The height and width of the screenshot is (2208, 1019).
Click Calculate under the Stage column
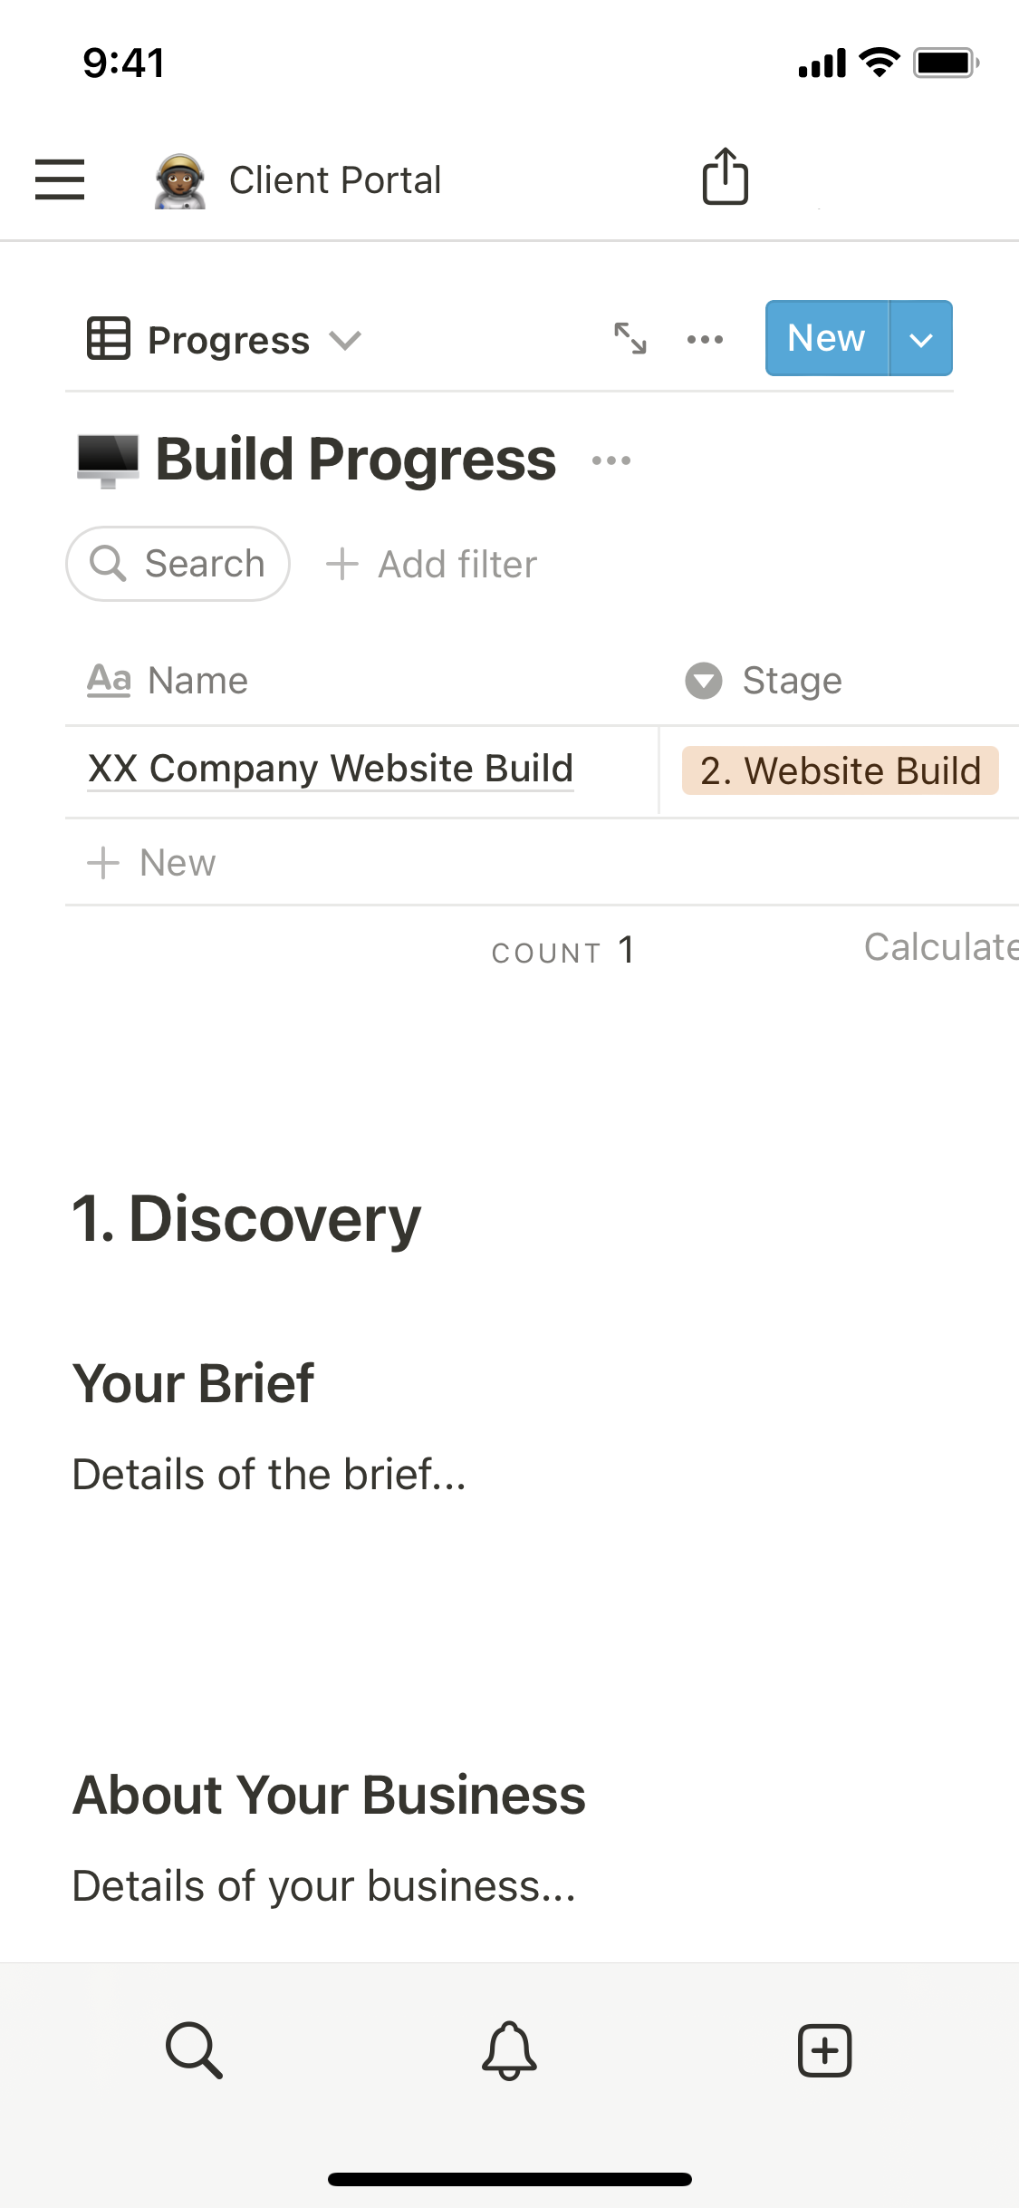click(x=939, y=947)
